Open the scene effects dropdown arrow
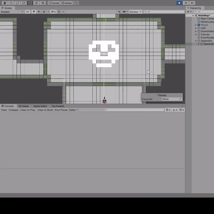 click(x=48, y=12)
